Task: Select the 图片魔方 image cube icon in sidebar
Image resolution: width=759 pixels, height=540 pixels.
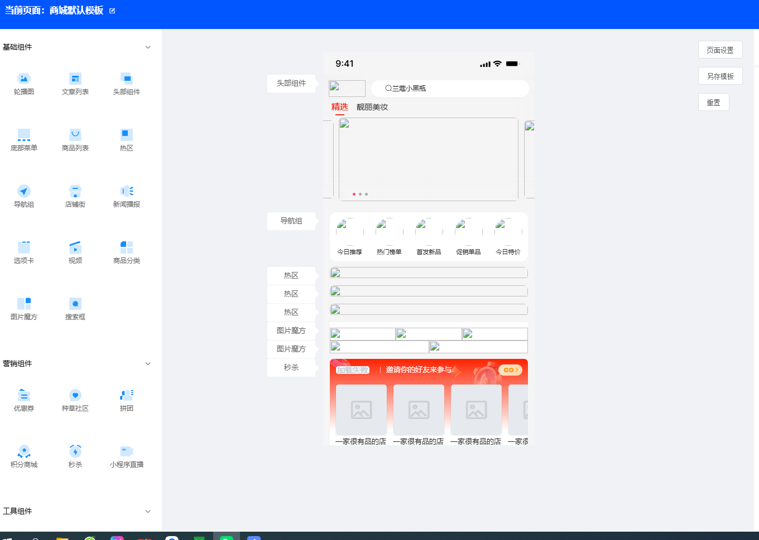Action: pos(23,304)
